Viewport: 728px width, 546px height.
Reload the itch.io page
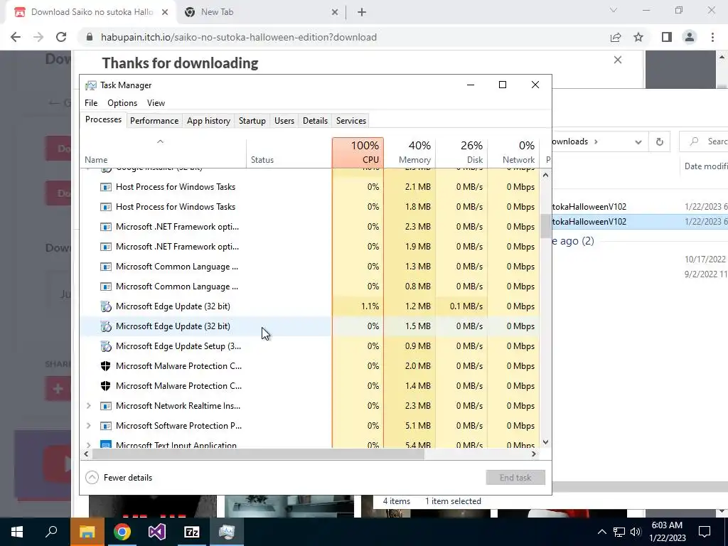tap(61, 37)
